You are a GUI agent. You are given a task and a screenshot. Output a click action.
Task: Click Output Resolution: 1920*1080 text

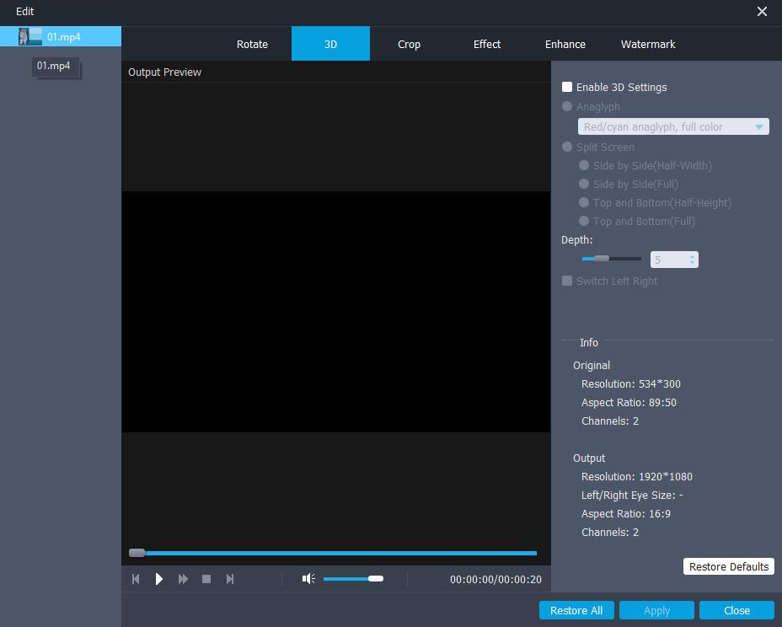tap(637, 476)
